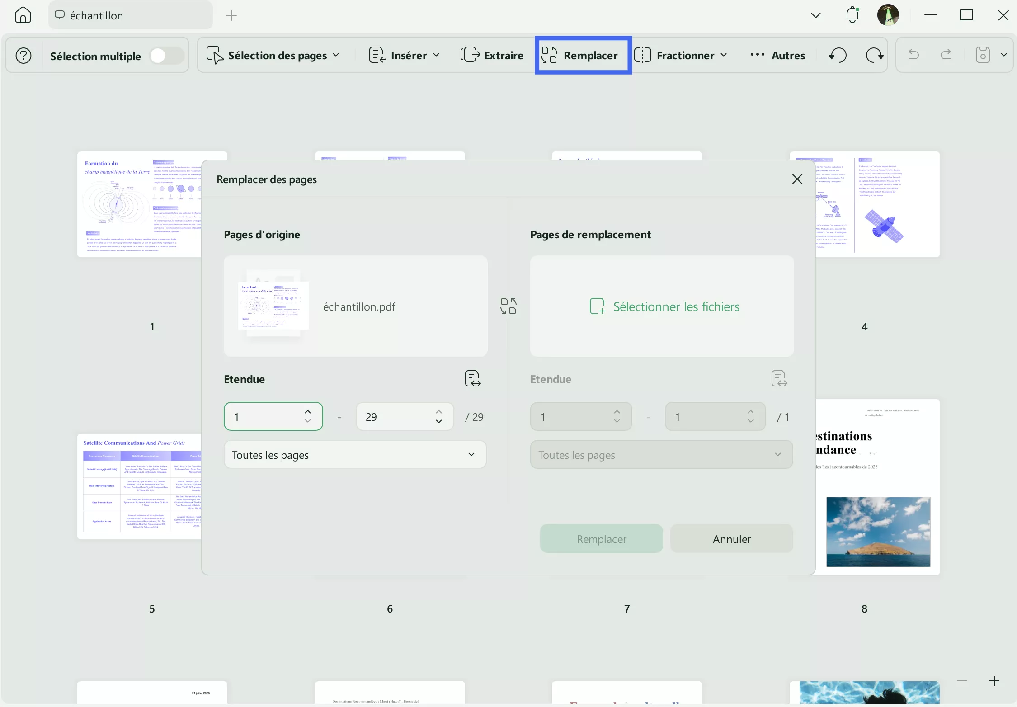Open the notifications bell
Viewport: 1017px width, 707px height.
click(852, 14)
